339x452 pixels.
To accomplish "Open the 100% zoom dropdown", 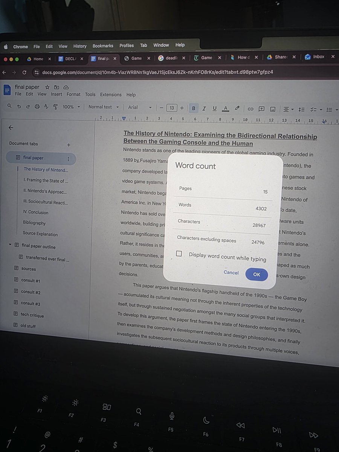I will tap(71, 107).
